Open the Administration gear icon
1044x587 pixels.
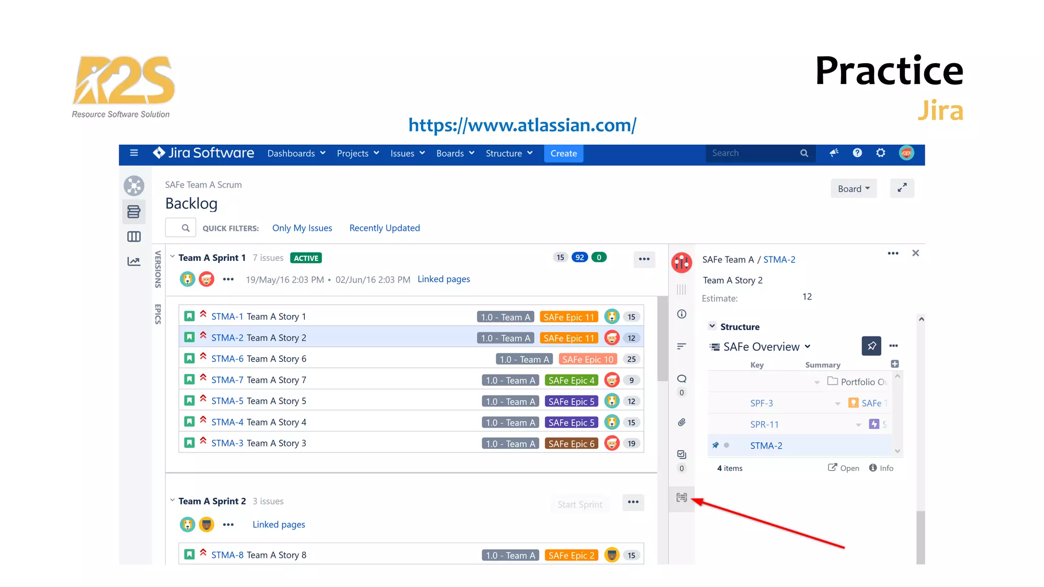tap(880, 153)
